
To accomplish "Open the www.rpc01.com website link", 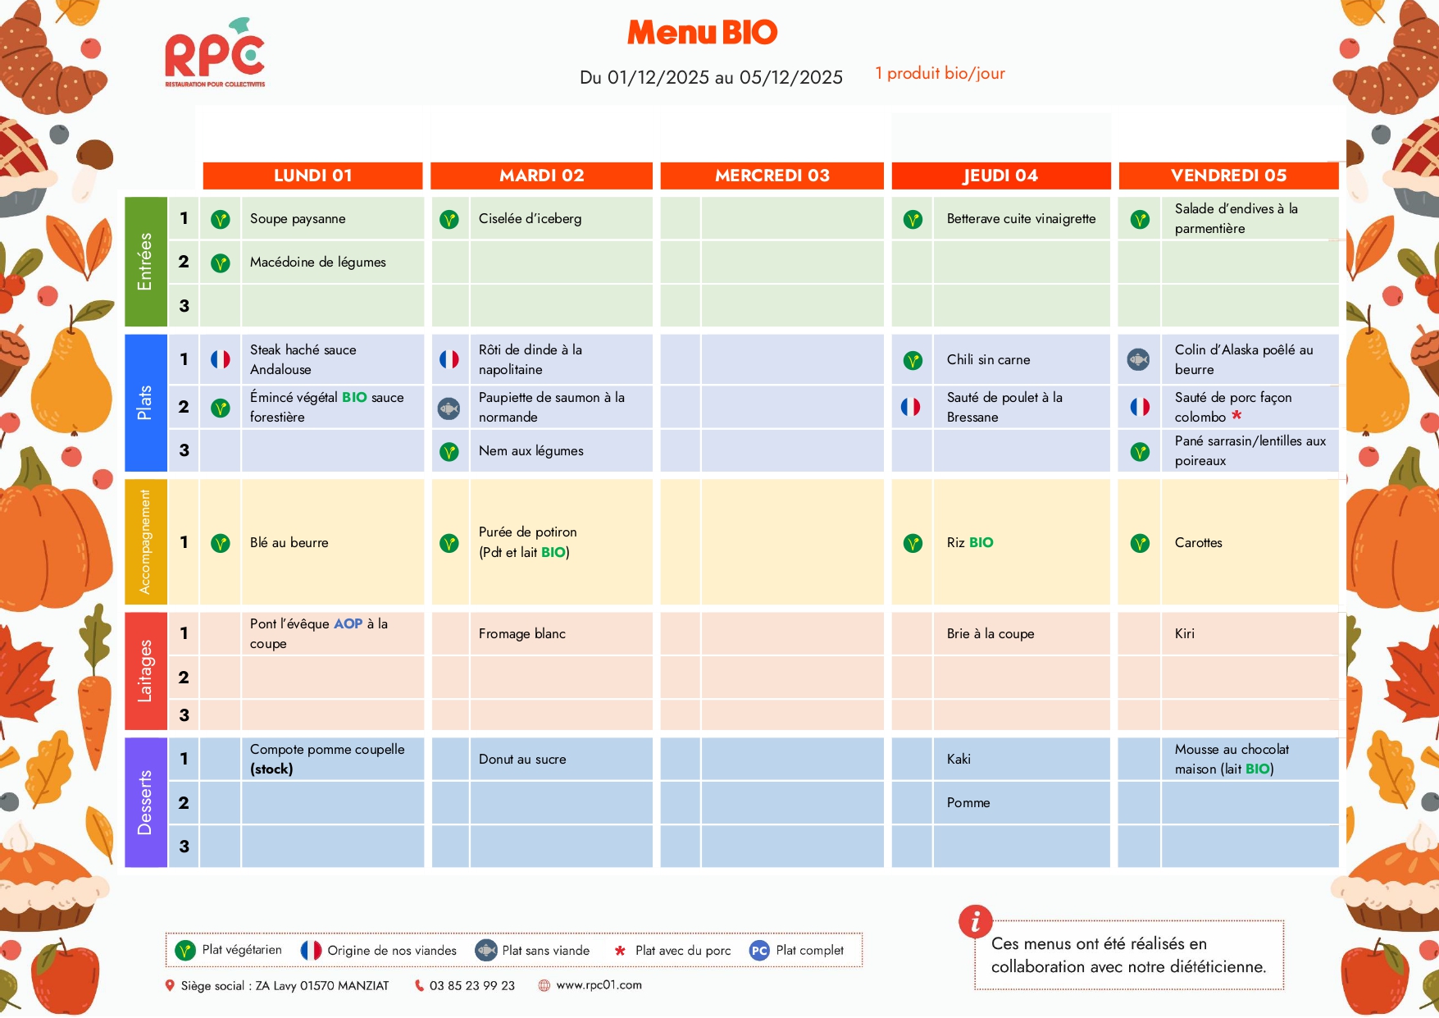I will [x=599, y=985].
